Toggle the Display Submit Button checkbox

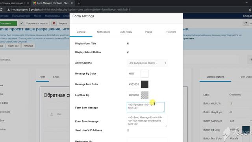point(128,52)
